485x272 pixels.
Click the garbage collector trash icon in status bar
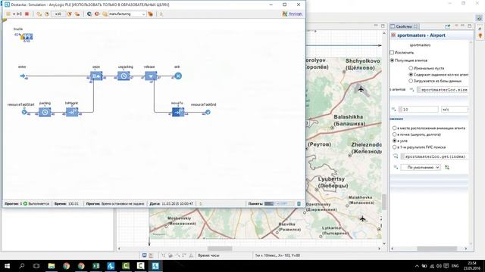299,203
